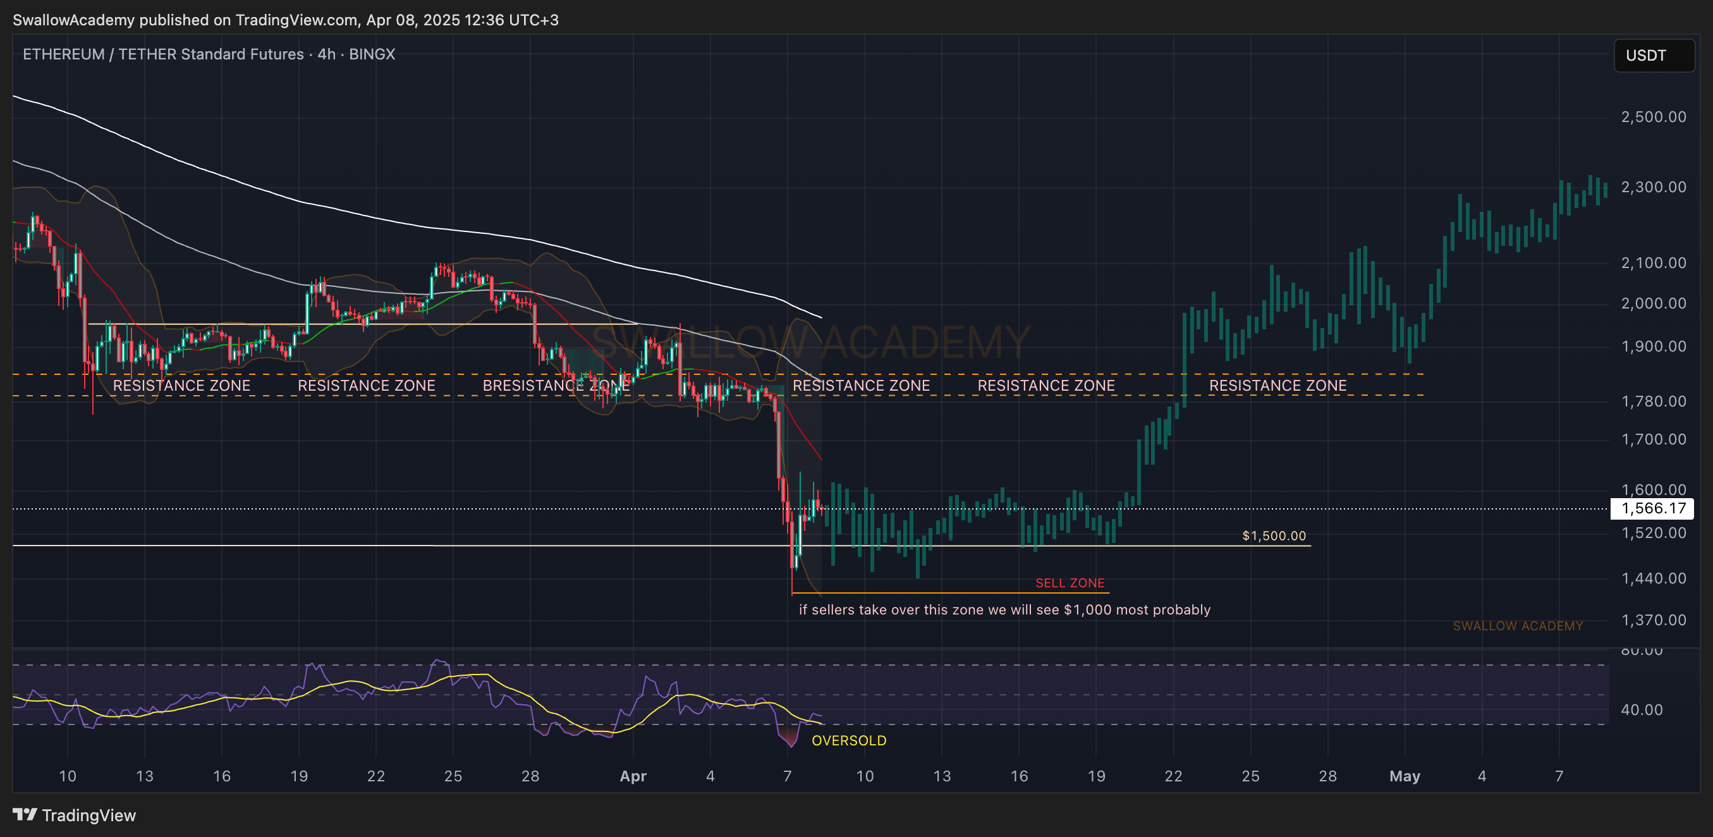Click the last RESISTANCE ZONE label on the right

point(1277,385)
